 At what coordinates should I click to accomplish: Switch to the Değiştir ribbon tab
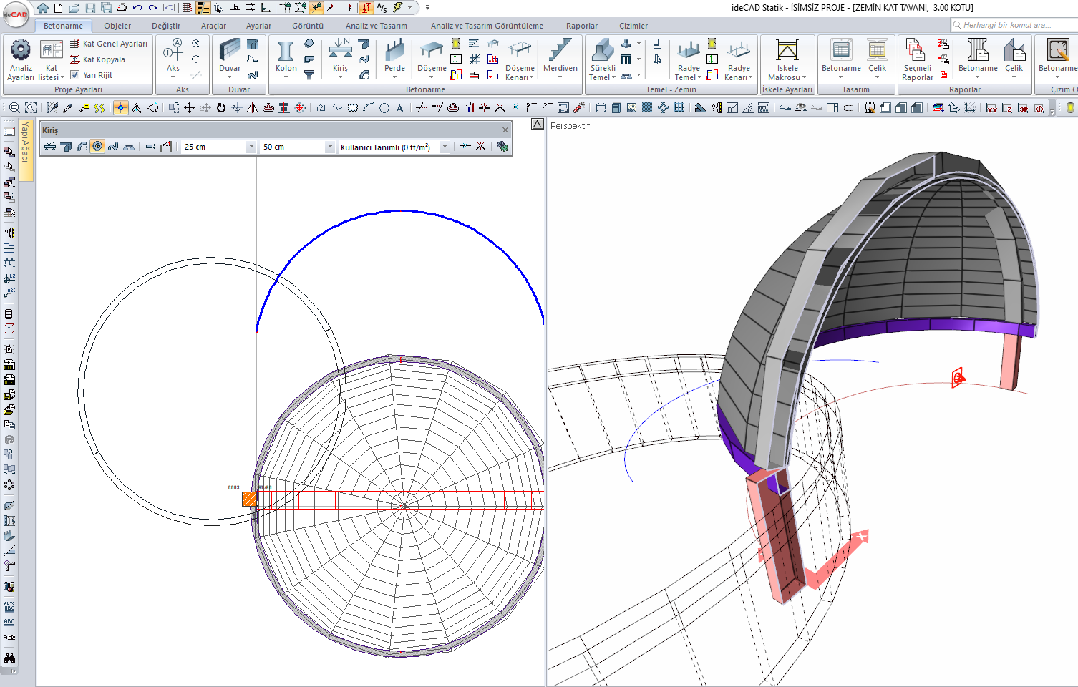pyautogui.click(x=166, y=26)
